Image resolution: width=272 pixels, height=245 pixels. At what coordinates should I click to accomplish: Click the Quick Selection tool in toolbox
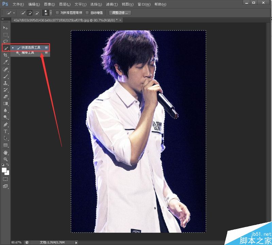click(x=5, y=48)
